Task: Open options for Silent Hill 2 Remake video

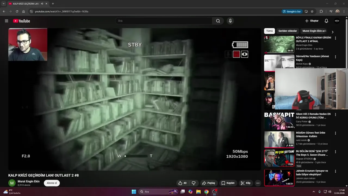Action: click(x=335, y=115)
